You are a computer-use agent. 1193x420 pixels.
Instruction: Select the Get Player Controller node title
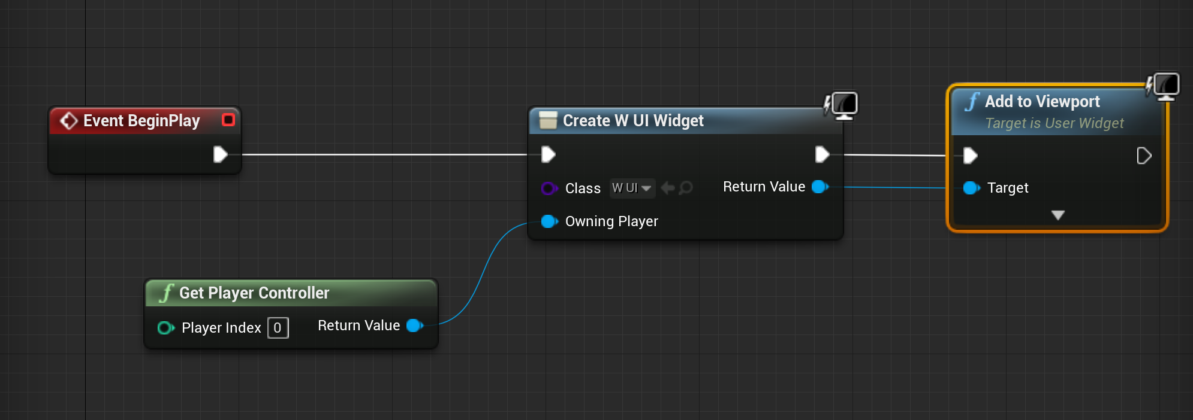254,293
